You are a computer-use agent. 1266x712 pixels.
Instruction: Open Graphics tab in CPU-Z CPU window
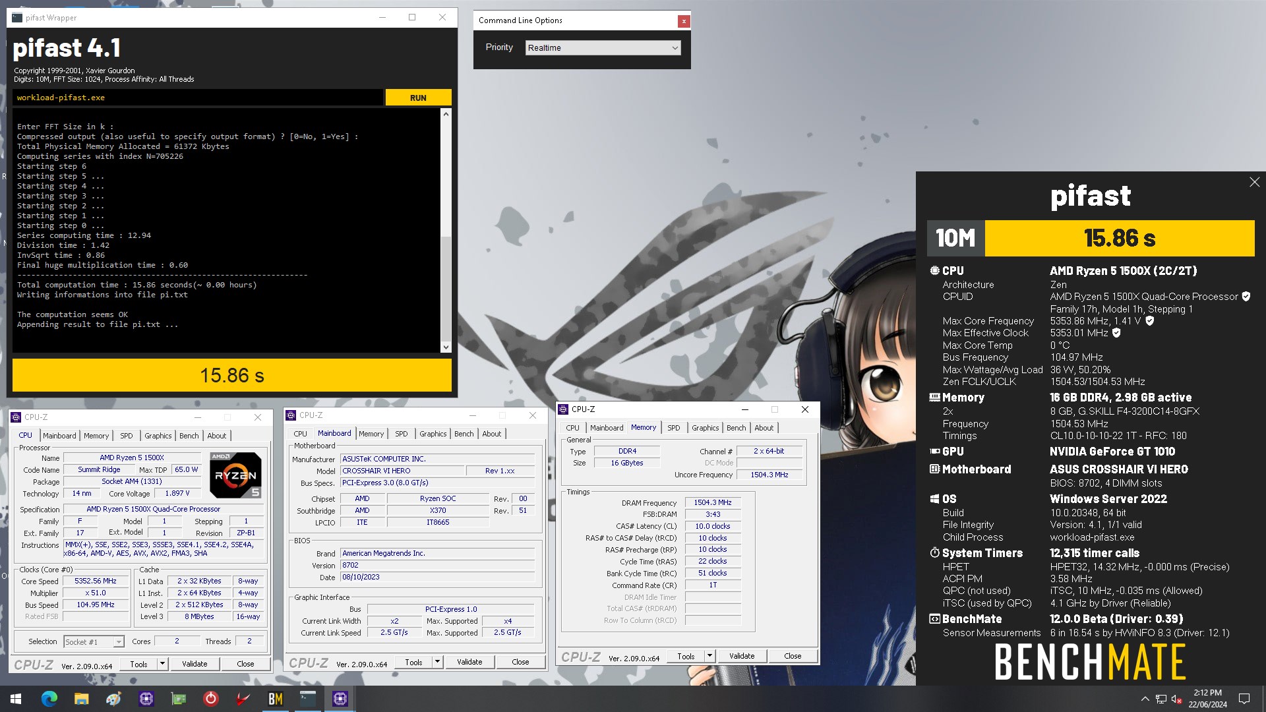pyautogui.click(x=158, y=436)
